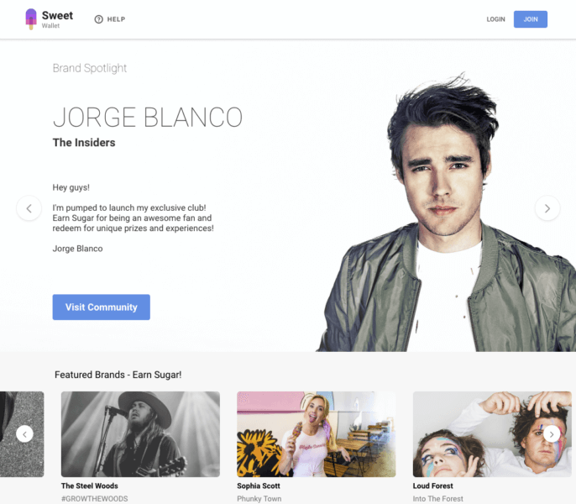Advance to next Brand Spotlight slide
The height and width of the screenshot is (504, 576).
[547, 208]
